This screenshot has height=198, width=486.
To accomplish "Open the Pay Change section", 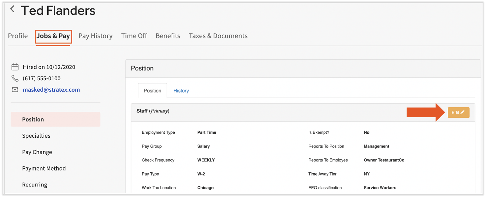I will [x=37, y=152].
